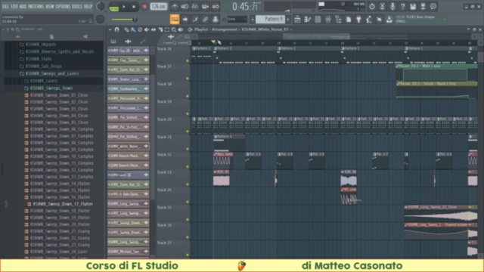Select the KSHMR_Tambourine clip in picker

[128, 89]
